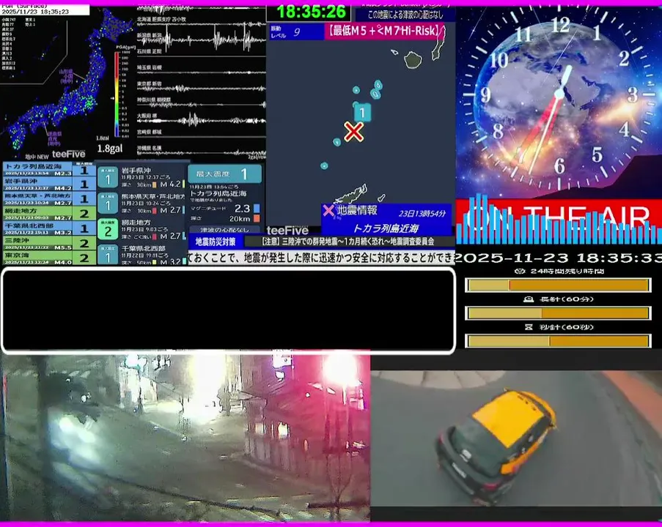Select the intensity badge beside 熊本県天草・芦北地方 10:24

click(108, 204)
